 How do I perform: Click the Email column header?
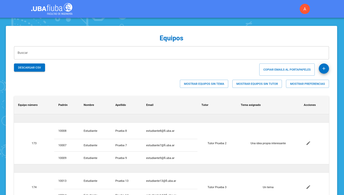150,105
